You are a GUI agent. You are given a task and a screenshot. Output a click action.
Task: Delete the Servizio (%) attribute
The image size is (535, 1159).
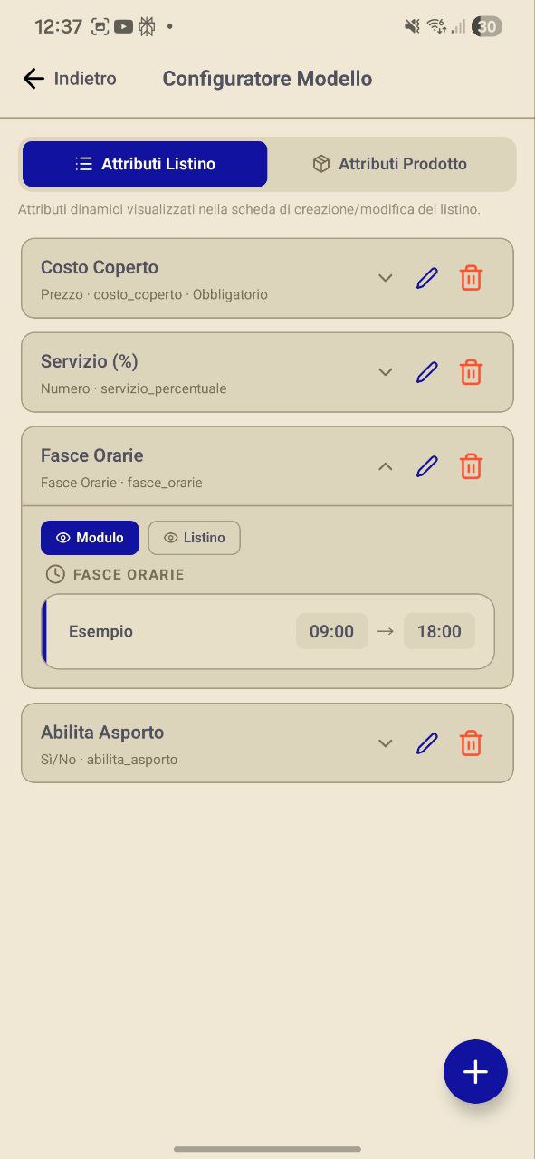coord(471,372)
